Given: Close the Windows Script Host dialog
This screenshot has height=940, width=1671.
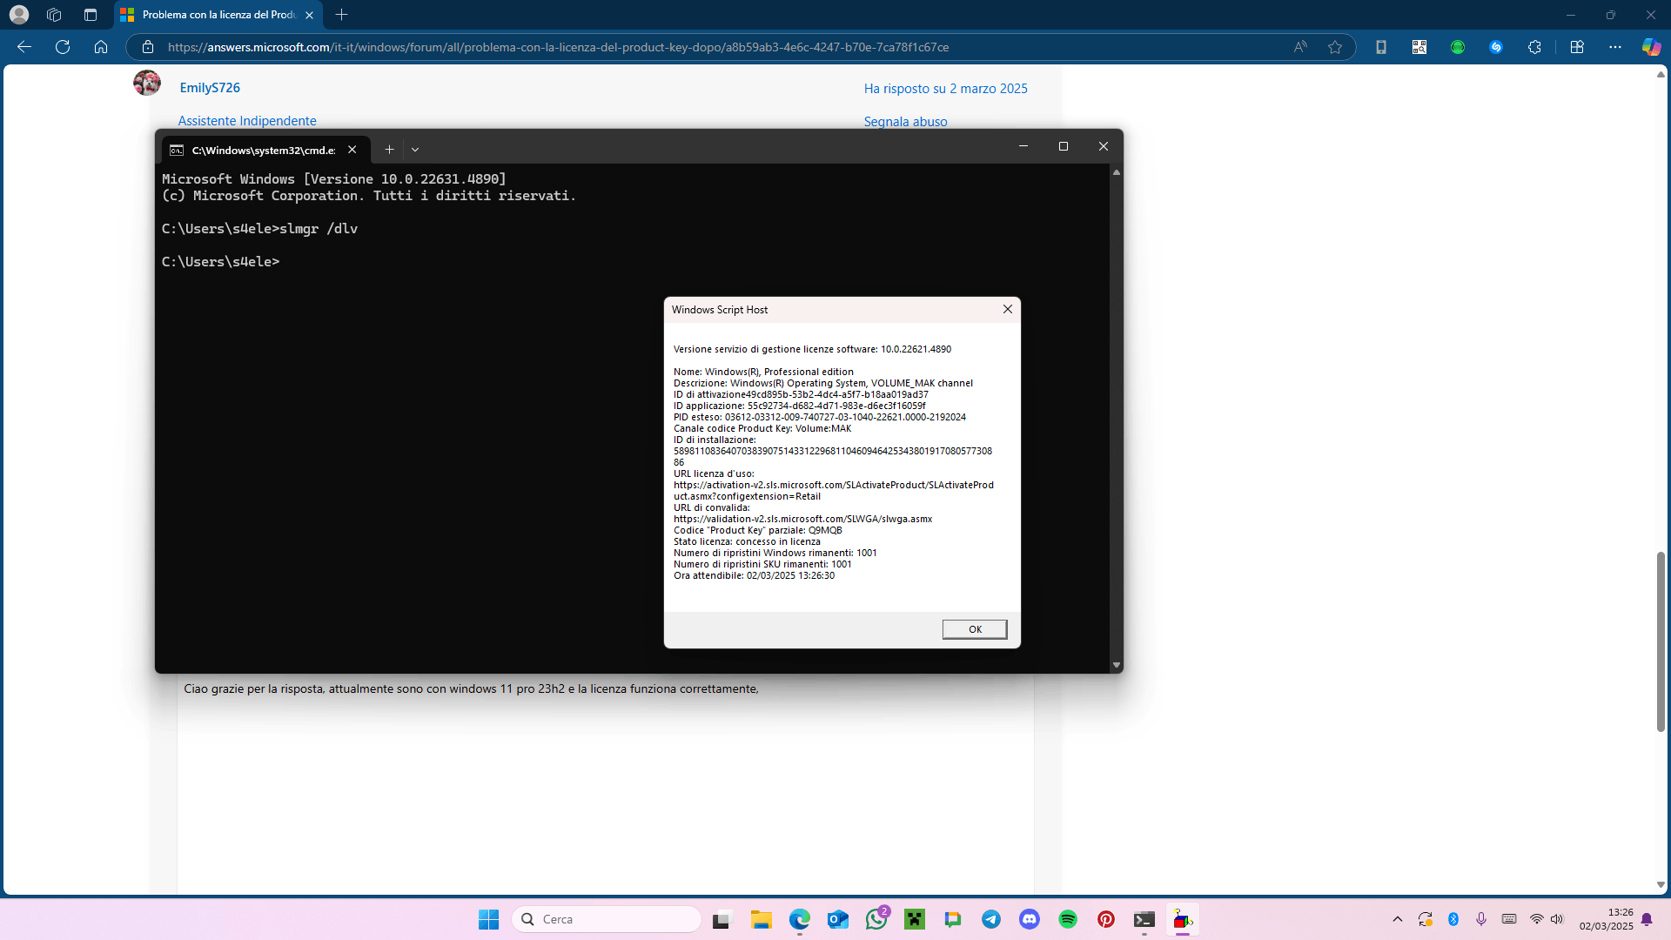Looking at the screenshot, I should pos(1008,309).
